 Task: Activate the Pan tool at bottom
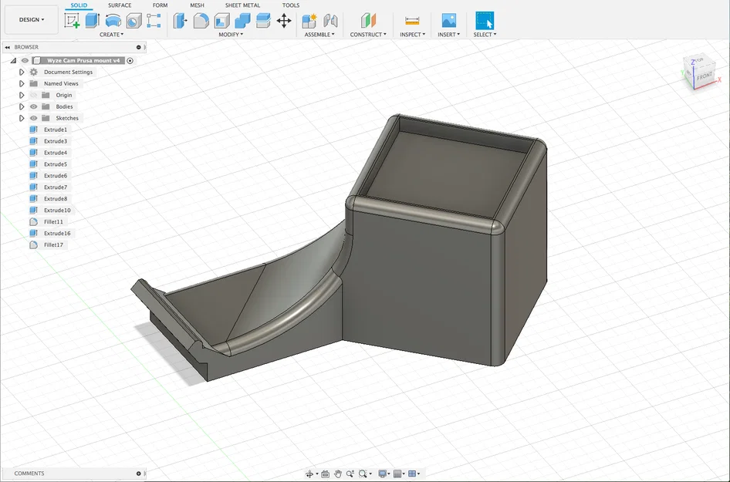338,473
